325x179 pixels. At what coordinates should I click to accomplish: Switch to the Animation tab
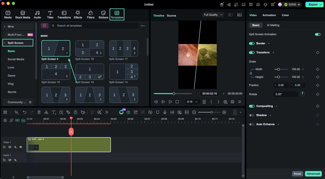(x=269, y=15)
